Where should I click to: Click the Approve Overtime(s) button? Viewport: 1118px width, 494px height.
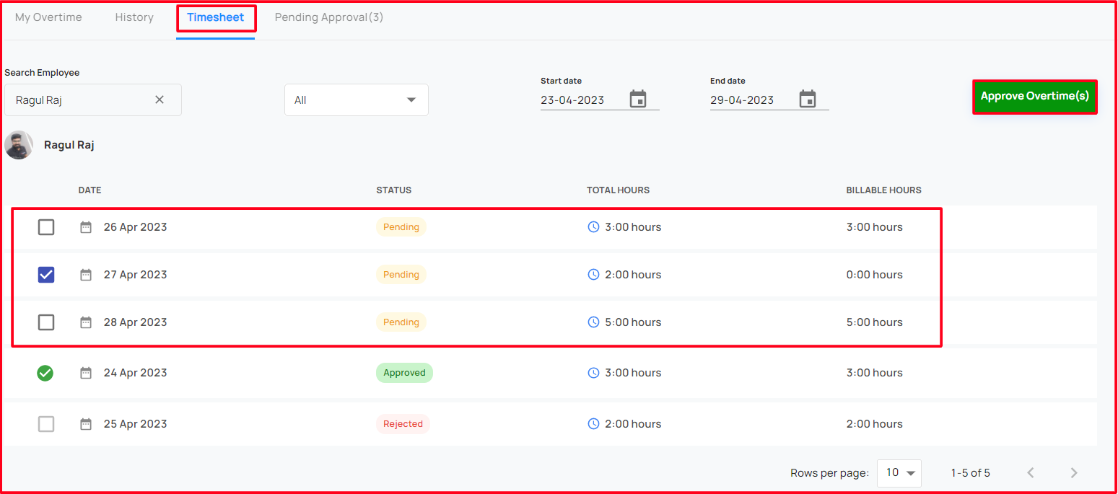point(1035,97)
